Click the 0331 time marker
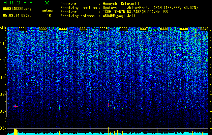The width and height of the screenshot is (212, 135). (23, 29)
